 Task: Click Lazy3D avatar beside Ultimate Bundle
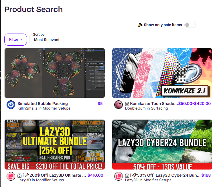click(11, 176)
